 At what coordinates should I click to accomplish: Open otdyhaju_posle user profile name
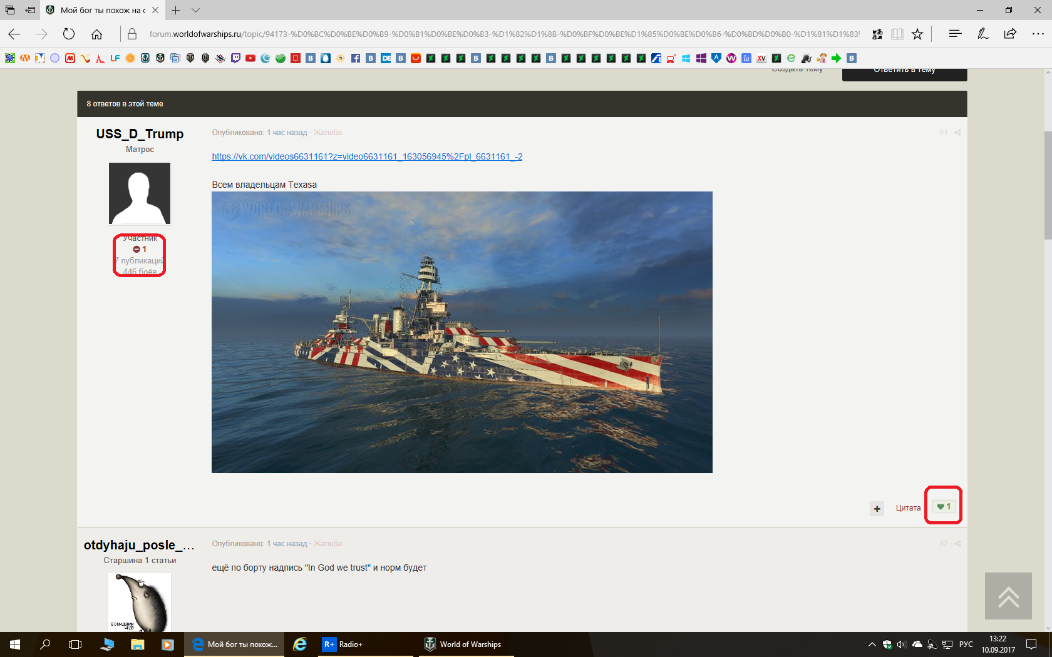[x=140, y=545]
